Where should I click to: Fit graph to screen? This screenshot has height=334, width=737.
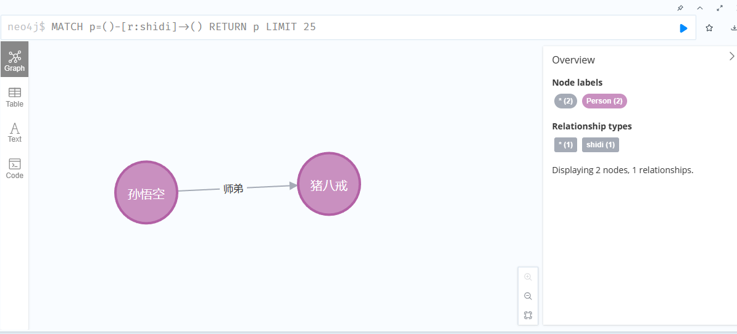pyautogui.click(x=528, y=316)
